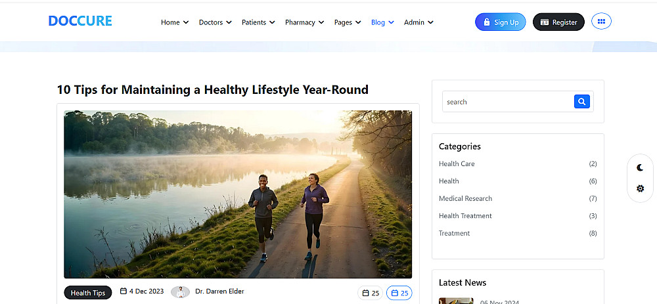Click the Latest News heading
Viewport: 657px width, 304px height.
pyautogui.click(x=463, y=282)
